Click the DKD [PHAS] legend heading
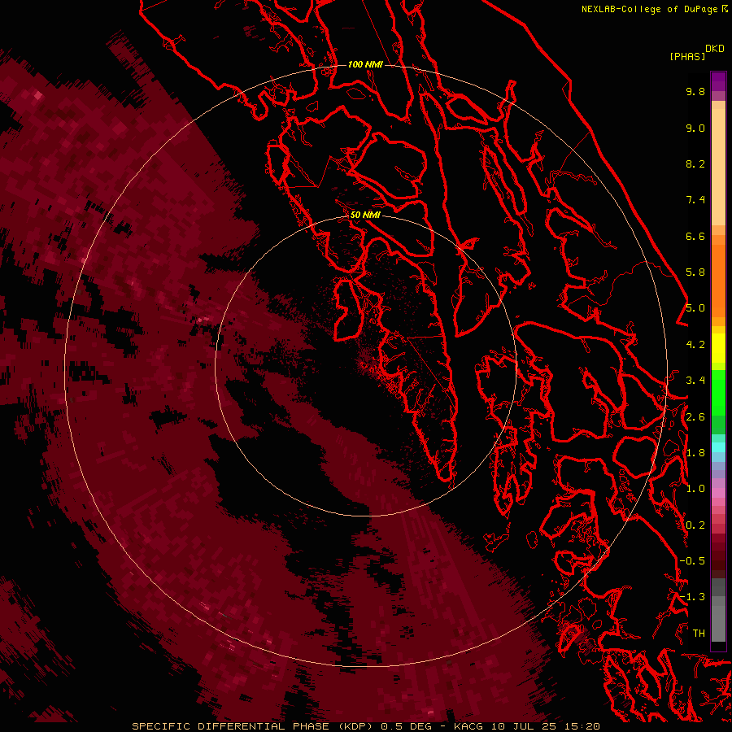Viewport: 732px width, 732px height. point(696,52)
